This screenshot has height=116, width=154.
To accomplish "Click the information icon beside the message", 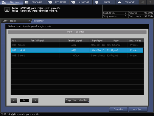I will click(x=7, y=9).
